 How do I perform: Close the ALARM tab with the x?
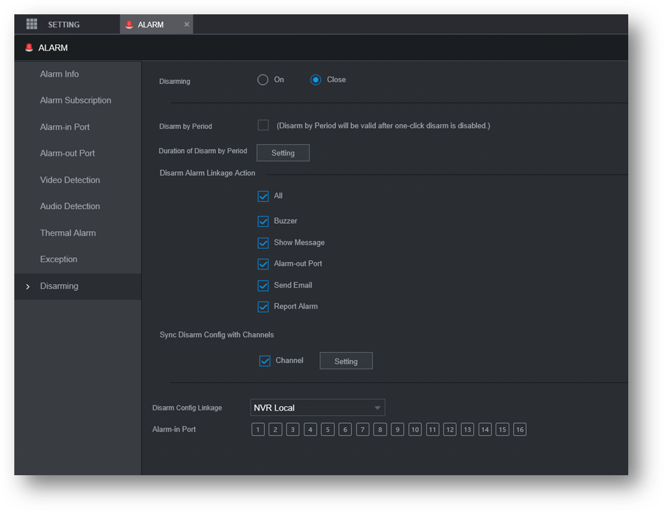(187, 25)
